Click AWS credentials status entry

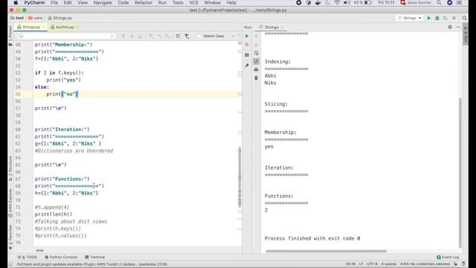click(x=425, y=264)
